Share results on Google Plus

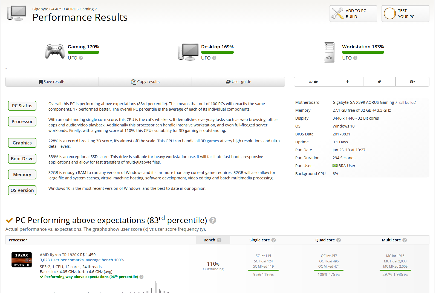point(412,82)
